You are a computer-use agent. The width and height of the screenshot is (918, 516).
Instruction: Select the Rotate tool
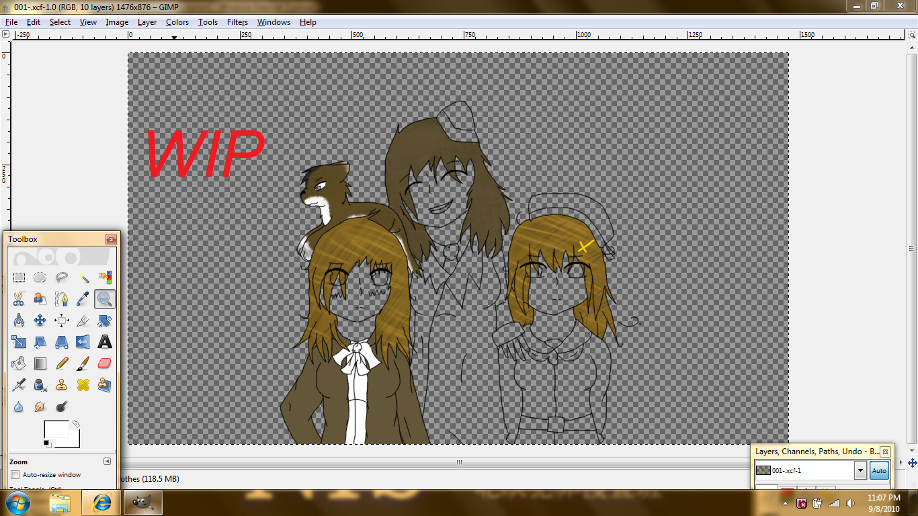click(105, 320)
